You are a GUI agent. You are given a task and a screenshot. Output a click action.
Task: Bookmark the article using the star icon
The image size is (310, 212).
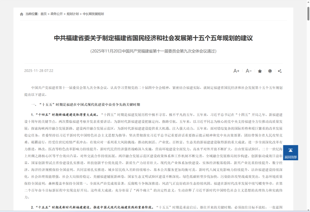point(260,71)
